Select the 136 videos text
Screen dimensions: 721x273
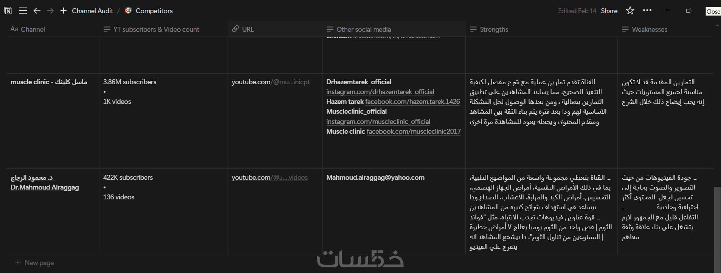(x=119, y=197)
